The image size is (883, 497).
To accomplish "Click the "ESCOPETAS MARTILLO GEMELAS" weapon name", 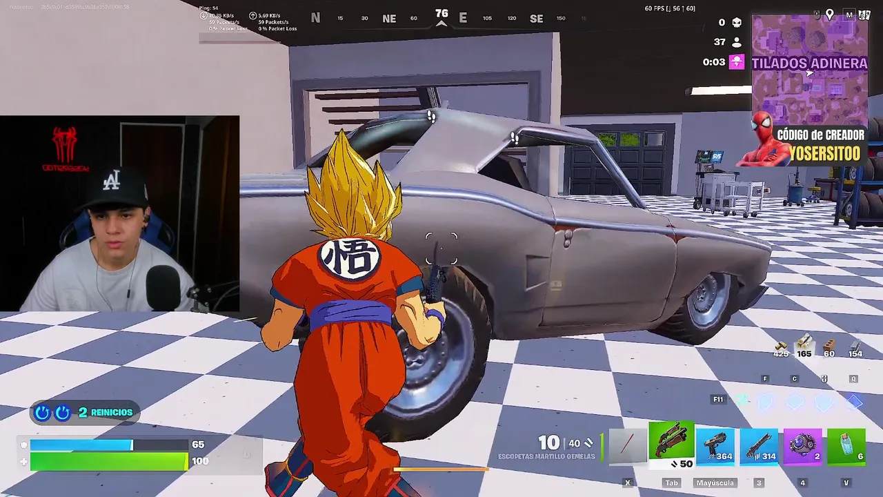I will 546,456.
